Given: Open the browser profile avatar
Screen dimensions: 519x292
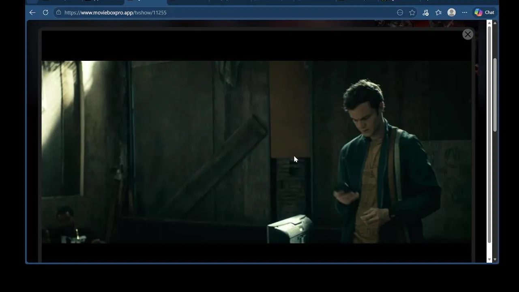Looking at the screenshot, I should click(451, 13).
